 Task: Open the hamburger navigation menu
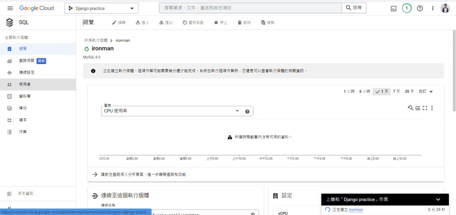[x=10, y=8]
